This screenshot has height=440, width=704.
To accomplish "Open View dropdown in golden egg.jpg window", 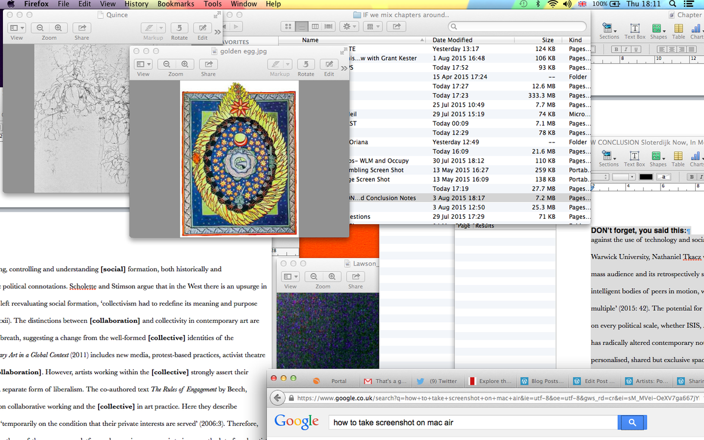I will pyautogui.click(x=143, y=64).
